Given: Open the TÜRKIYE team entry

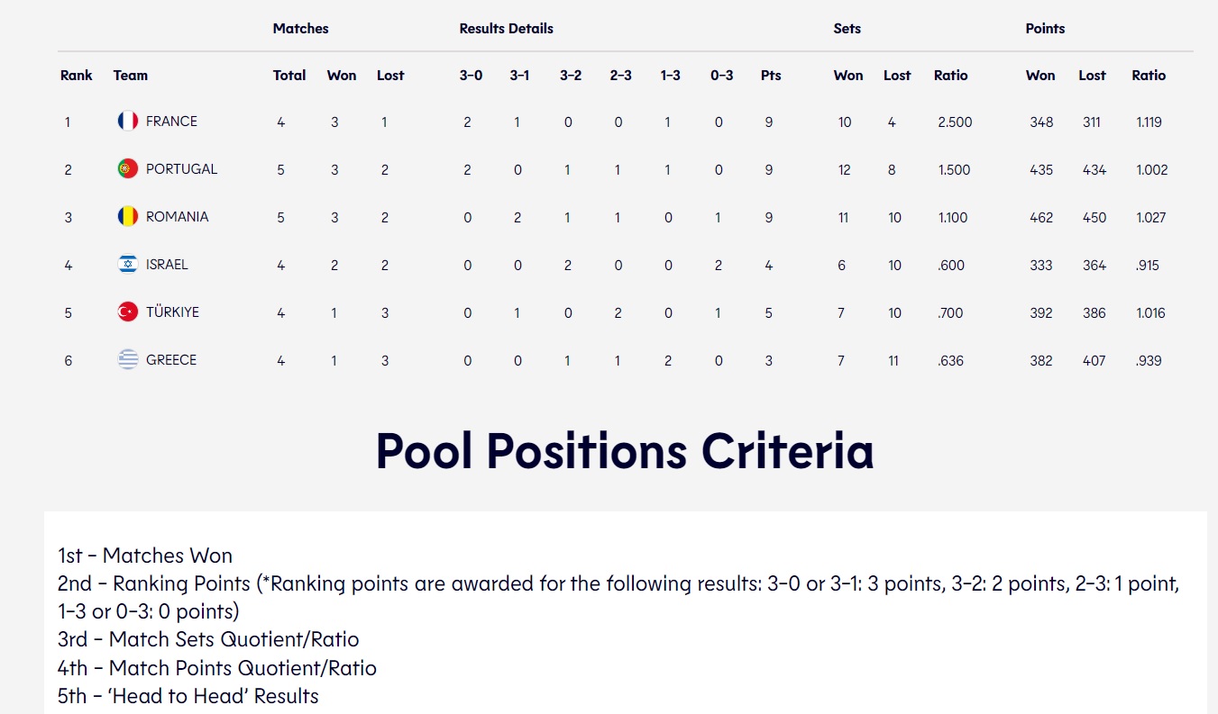Looking at the screenshot, I should tap(172, 312).
